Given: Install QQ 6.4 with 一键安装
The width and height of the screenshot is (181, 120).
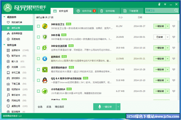Looking at the screenshot, I should coord(160,80).
